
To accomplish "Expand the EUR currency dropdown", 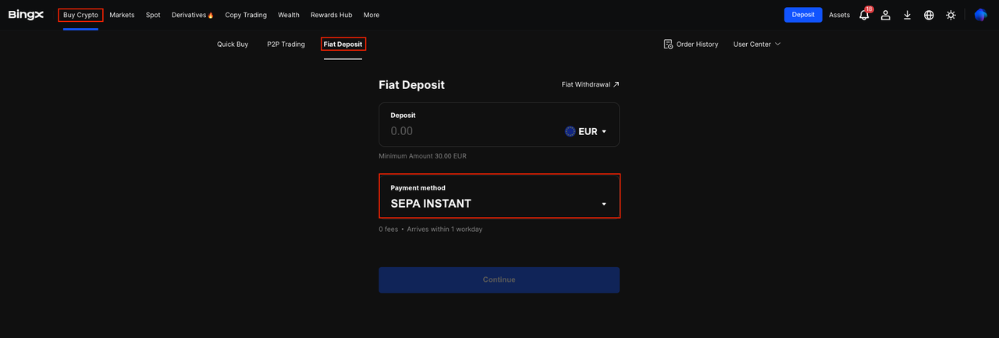I will 586,132.
